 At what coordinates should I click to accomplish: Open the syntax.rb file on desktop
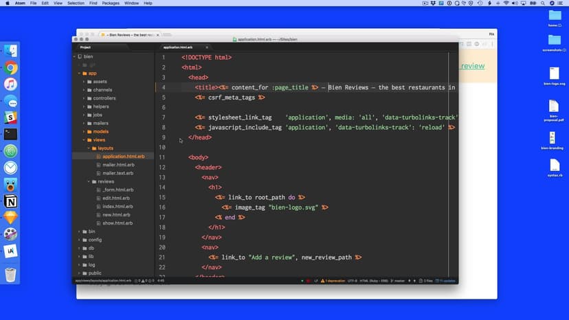point(554,166)
